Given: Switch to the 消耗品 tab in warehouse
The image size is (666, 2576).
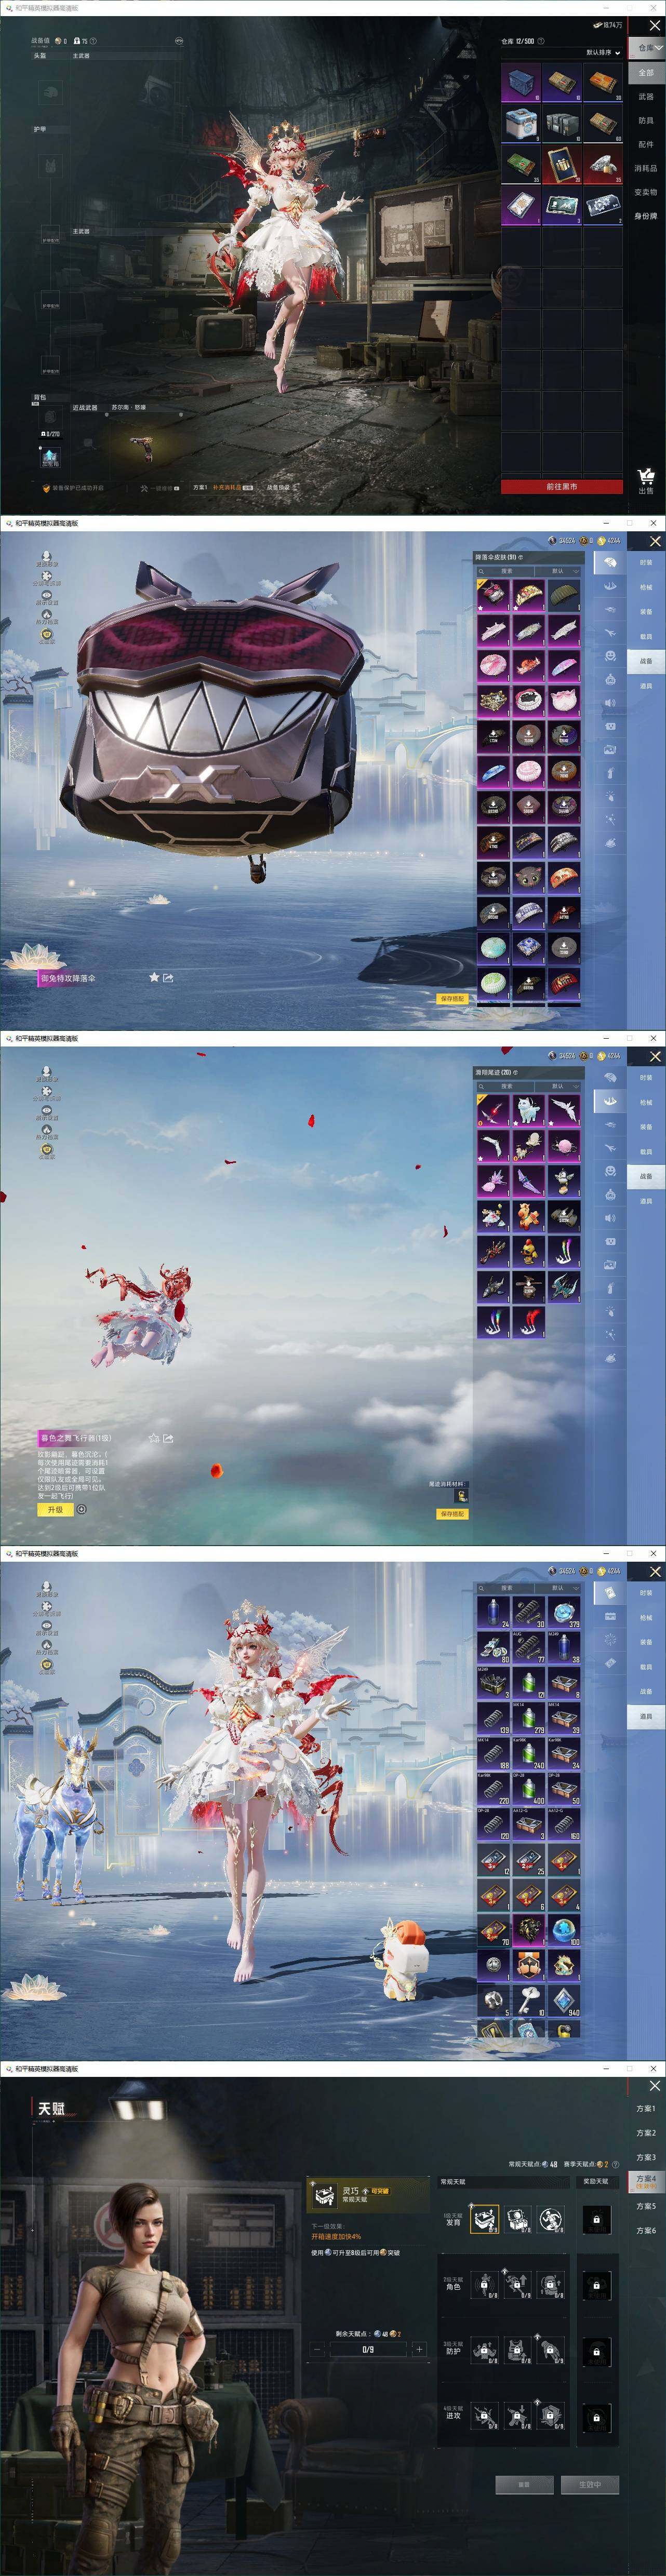Looking at the screenshot, I should point(646,169).
